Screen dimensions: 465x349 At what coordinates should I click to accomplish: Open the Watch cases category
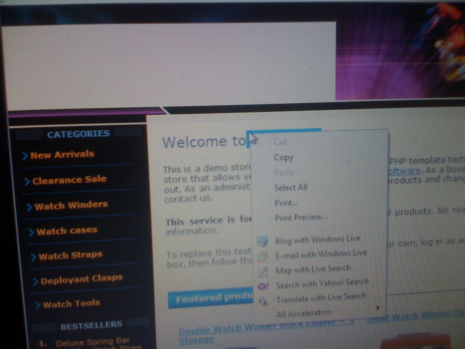(67, 231)
